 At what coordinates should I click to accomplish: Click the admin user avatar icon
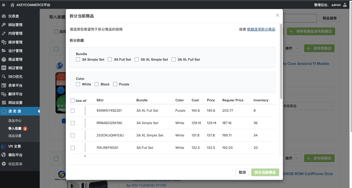click(345, 5)
